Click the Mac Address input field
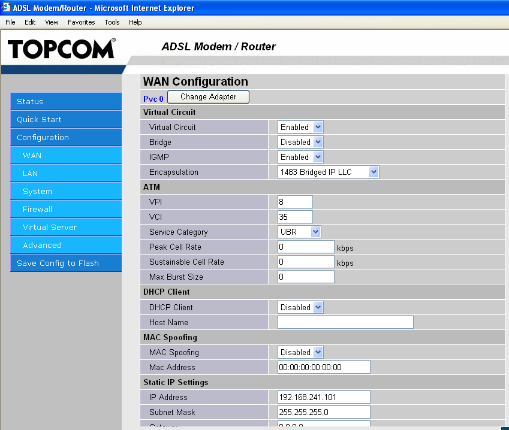 pos(324,367)
